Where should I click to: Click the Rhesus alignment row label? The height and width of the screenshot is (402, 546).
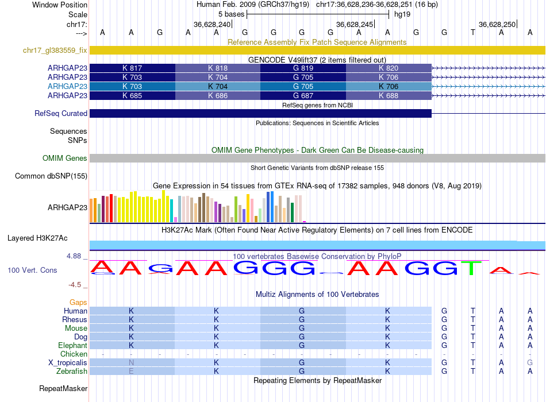[x=75, y=319]
